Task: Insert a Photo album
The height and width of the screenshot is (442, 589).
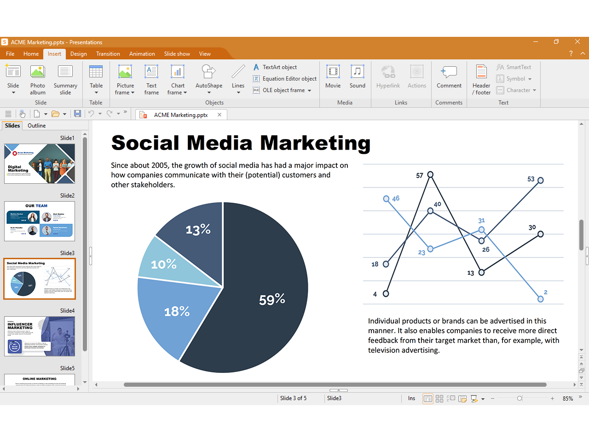Action: tap(38, 79)
